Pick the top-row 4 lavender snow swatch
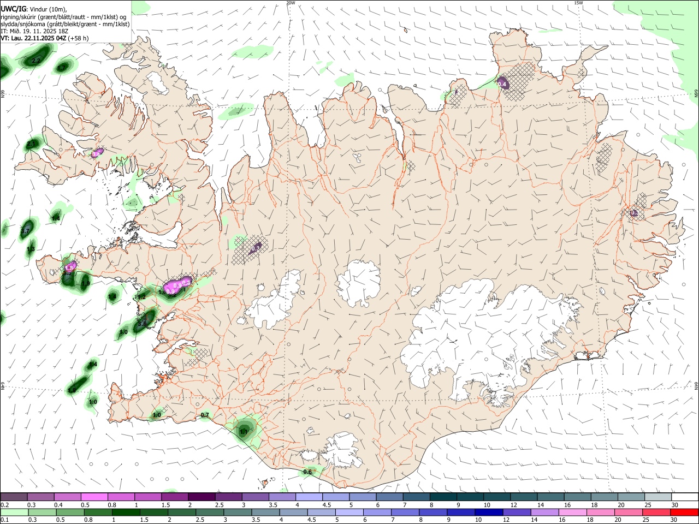Screen dimensions: 699x524 [309, 497]
